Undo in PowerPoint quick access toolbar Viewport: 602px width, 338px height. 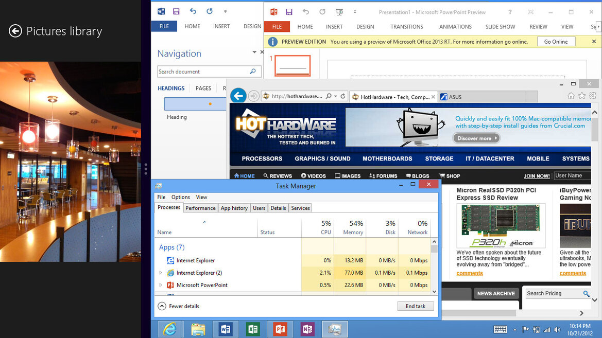click(305, 12)
